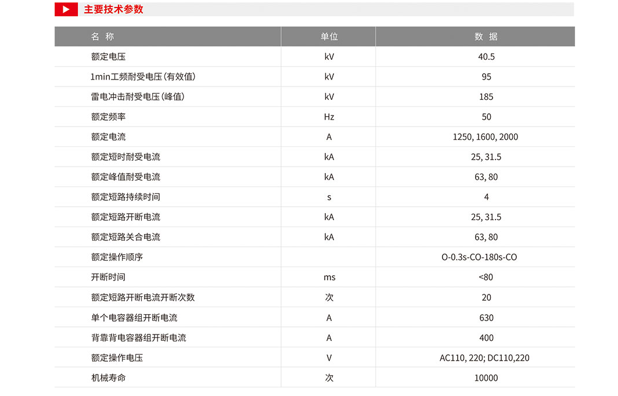Click the 1250, 1600, 2000 current value
This screenshot has width=618, height=396.
[x=486, y=137]
